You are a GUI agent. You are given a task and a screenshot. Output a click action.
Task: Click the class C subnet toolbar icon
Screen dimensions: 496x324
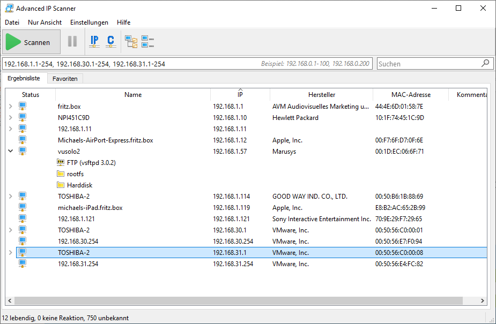point(110,41)
